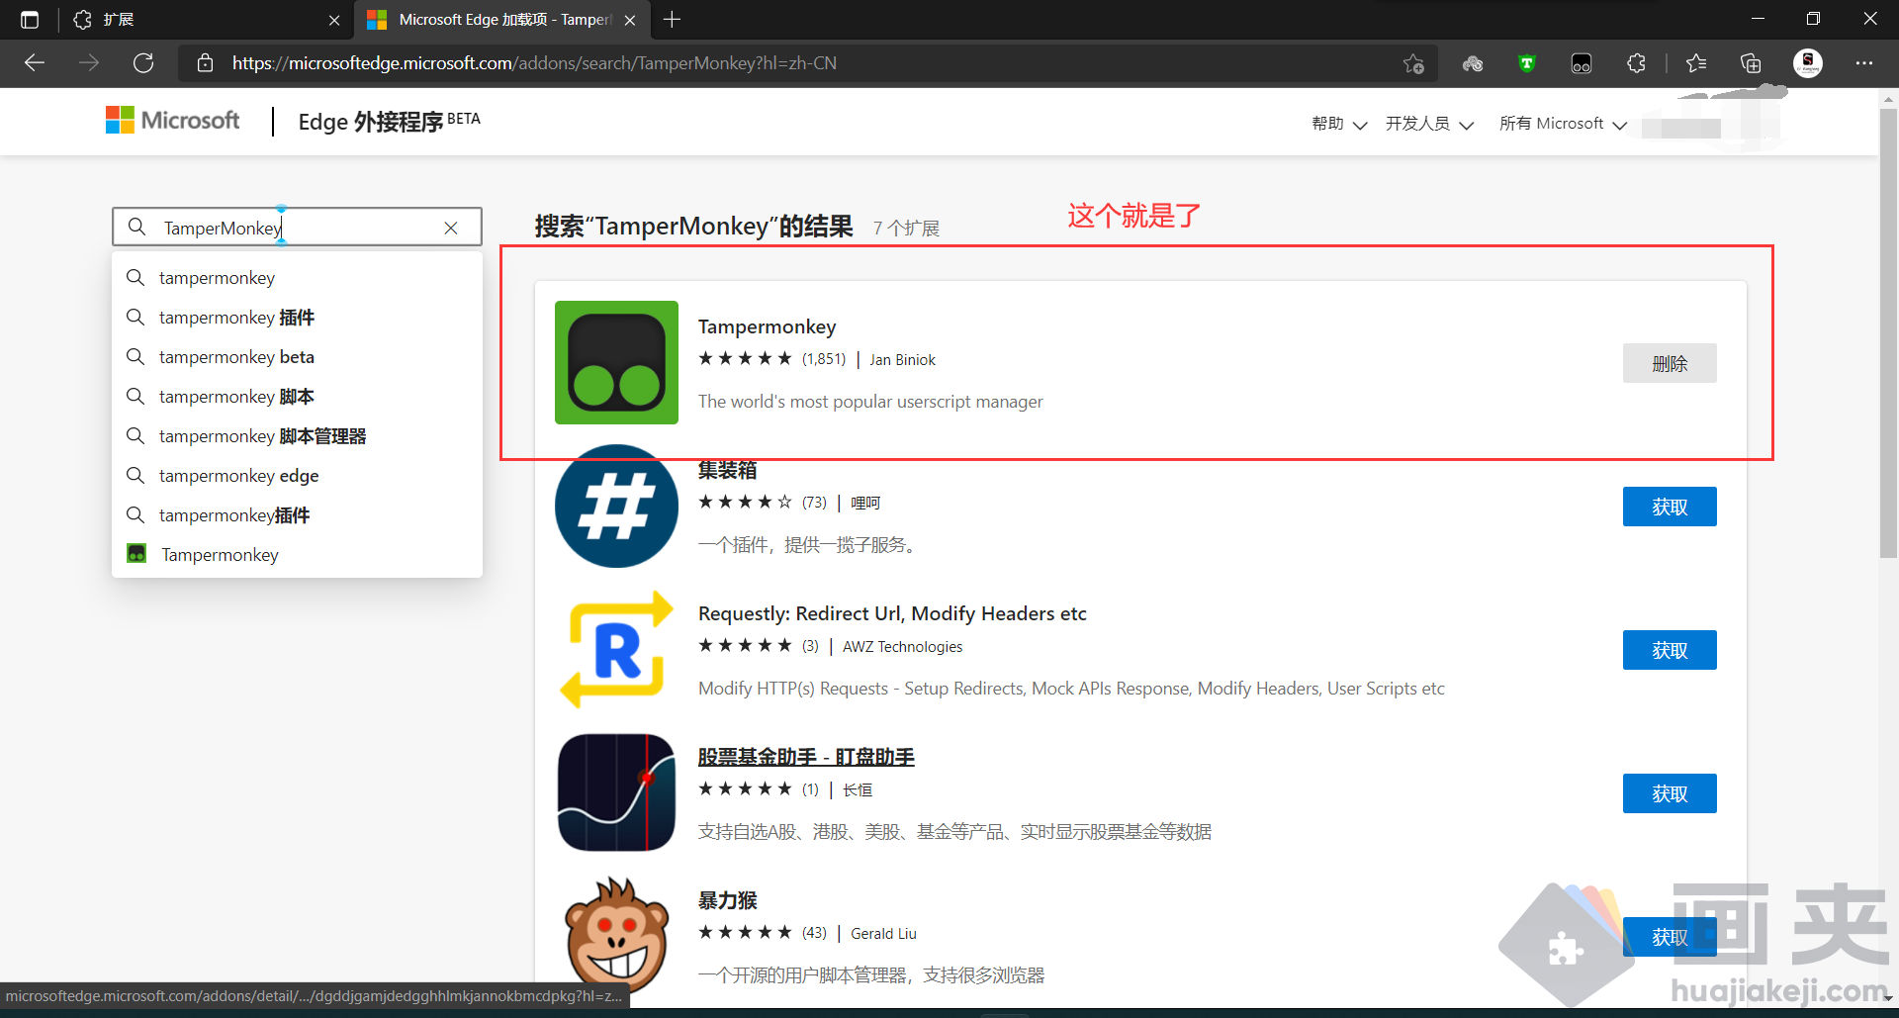Viewport: 1899px width, 1018px height.
Task: Open the Tampermonkey extension icon in toolbar
Action: [1582, 62]
